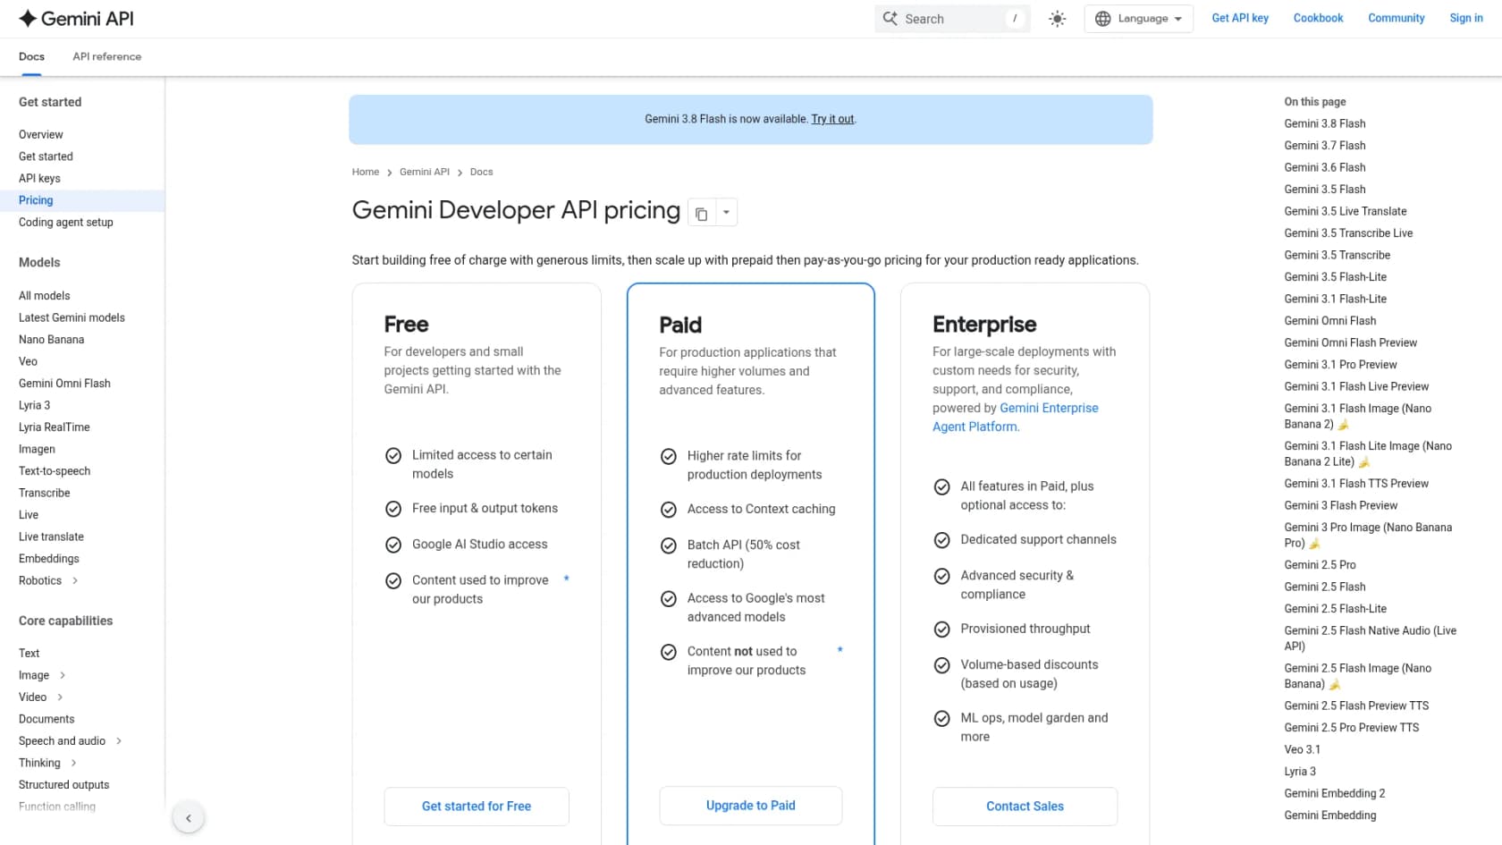Toggle the light/dark theme sun icon
The image size is (1502, 845).
click(x=1058, y=19)
